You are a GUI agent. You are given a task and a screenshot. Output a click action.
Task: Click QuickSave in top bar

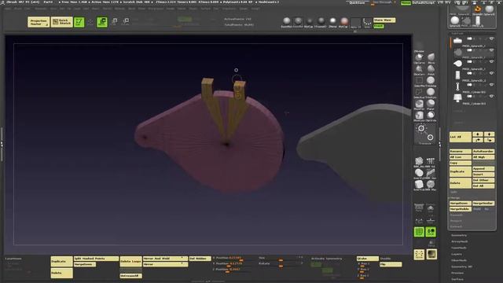[357, 2]
